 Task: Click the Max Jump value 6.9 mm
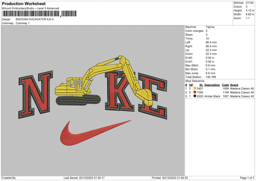pos(210,73)
